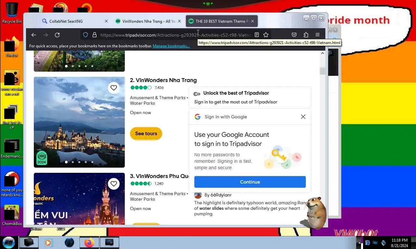Reload the Tripadvisor page
The image size is (416, 249).
point(57,35)
